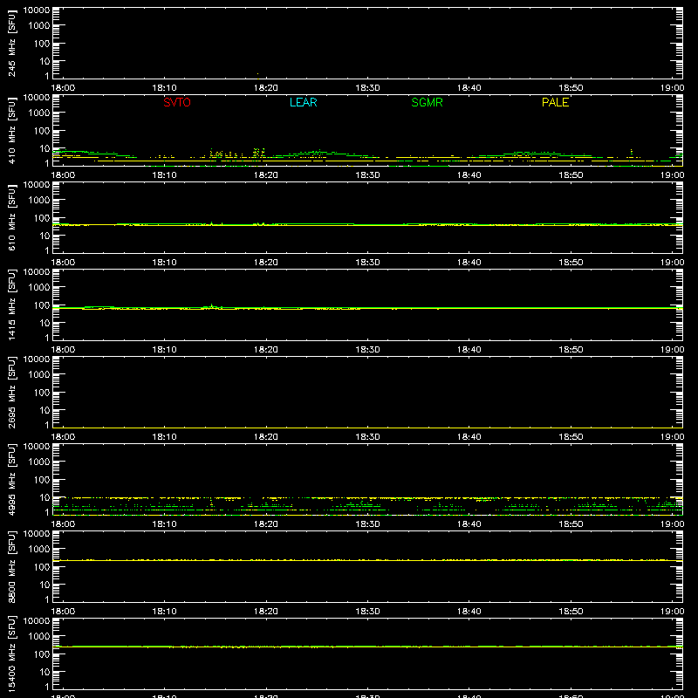This screenshot has height=698, width=698.
Task: Click the 100 tick label on 610 MHz axis
Action: 42,218
